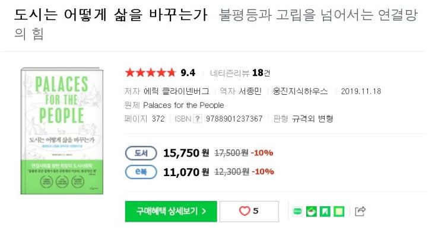
Task: Select the e북 price option badge
Action: click(141, 172)
